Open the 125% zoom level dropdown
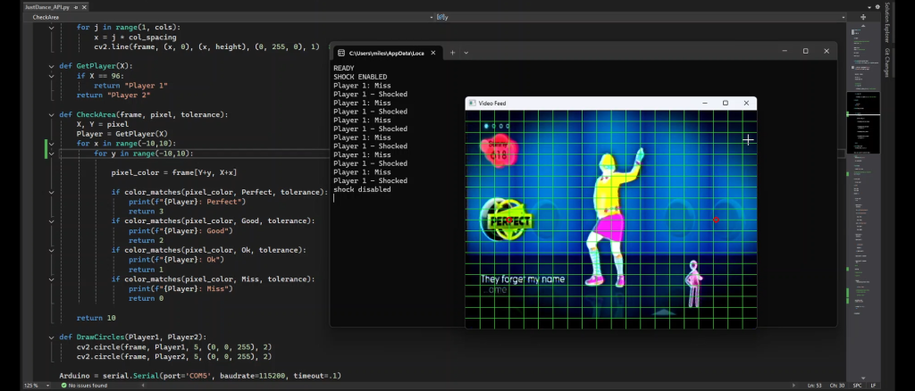Screen dimensions: 915x391 34,386
